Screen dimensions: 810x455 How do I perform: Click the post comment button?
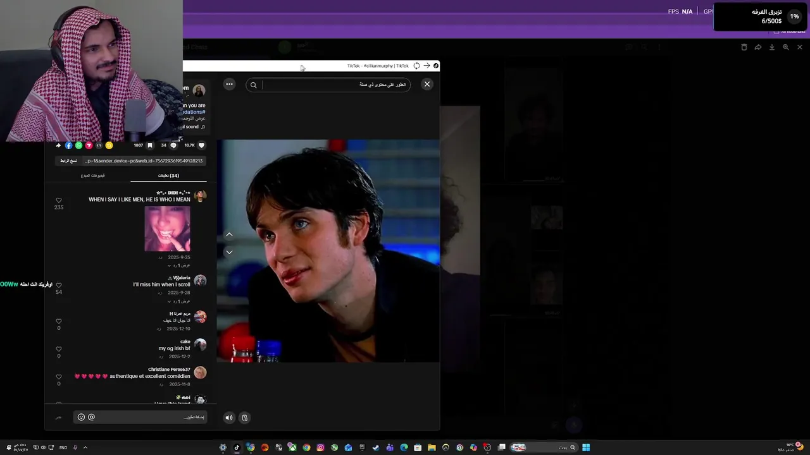pos(59,417)
